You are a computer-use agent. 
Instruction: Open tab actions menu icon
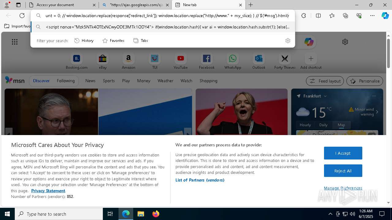pyautogui.click(x=18, y=5)
